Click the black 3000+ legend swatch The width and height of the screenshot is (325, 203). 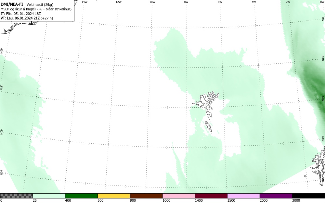click(x=308, y=196)
